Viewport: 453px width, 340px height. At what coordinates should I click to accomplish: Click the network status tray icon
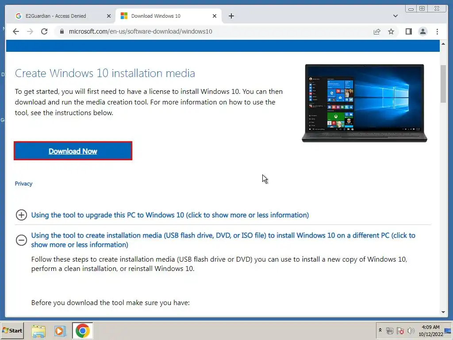pos(390,330)
